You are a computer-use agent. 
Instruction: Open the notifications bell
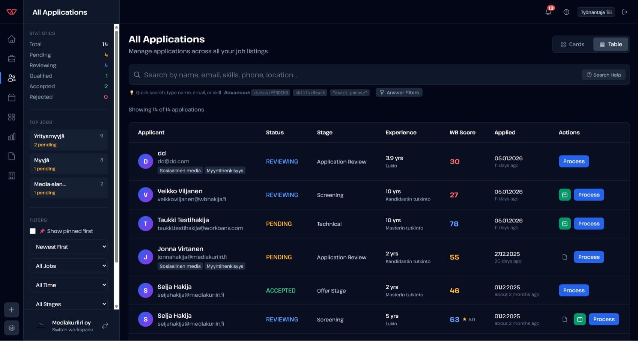(548, 12)
